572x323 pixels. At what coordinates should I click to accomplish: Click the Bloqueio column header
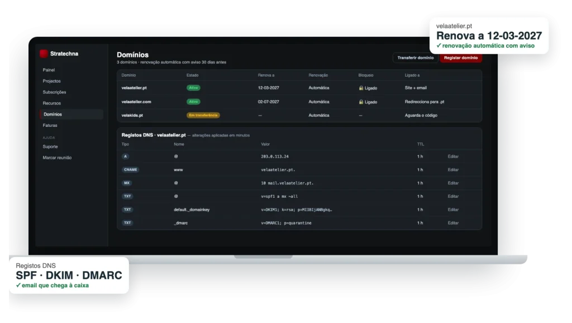click(x=365, y=75)
